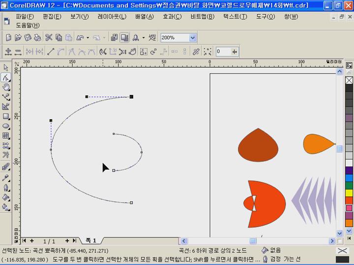Screen dimensions: 354x265
Task: Select the Rectangle tool
Action: (x=6, y=116)
